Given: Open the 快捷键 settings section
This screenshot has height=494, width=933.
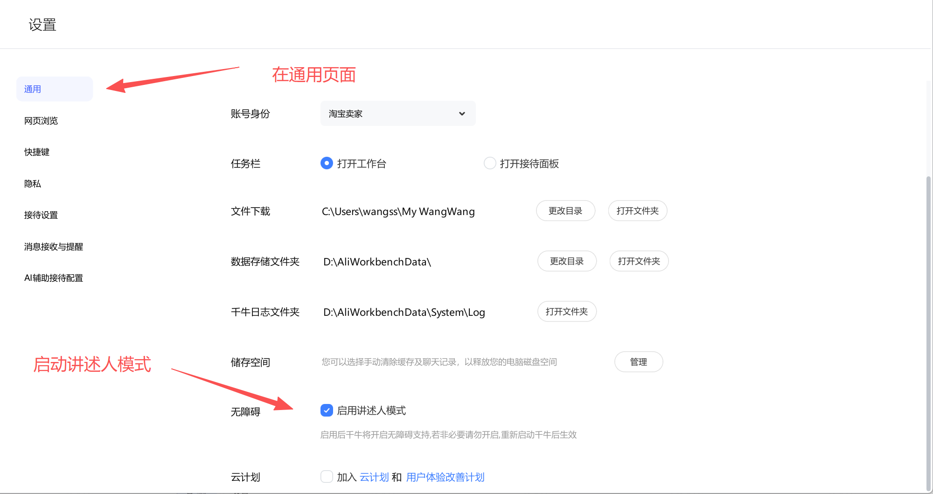Looking at the screenshot, I should pos(37,152).
